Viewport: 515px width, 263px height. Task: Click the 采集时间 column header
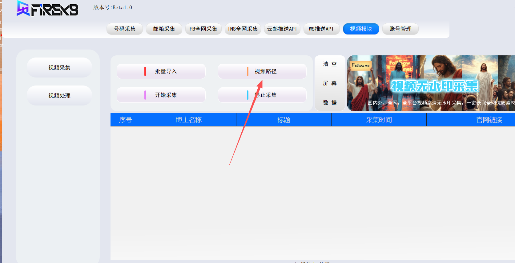tap(379, 120)
